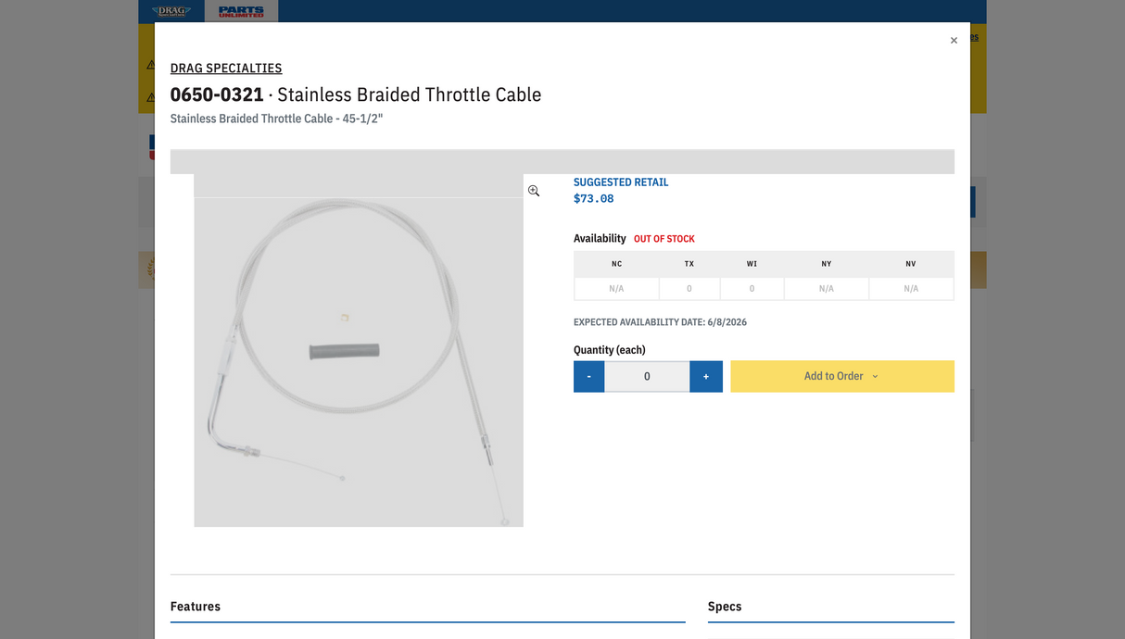
Task: Select the NC warehouse column header
Action: pyautogui.click(x=616, y=264)
